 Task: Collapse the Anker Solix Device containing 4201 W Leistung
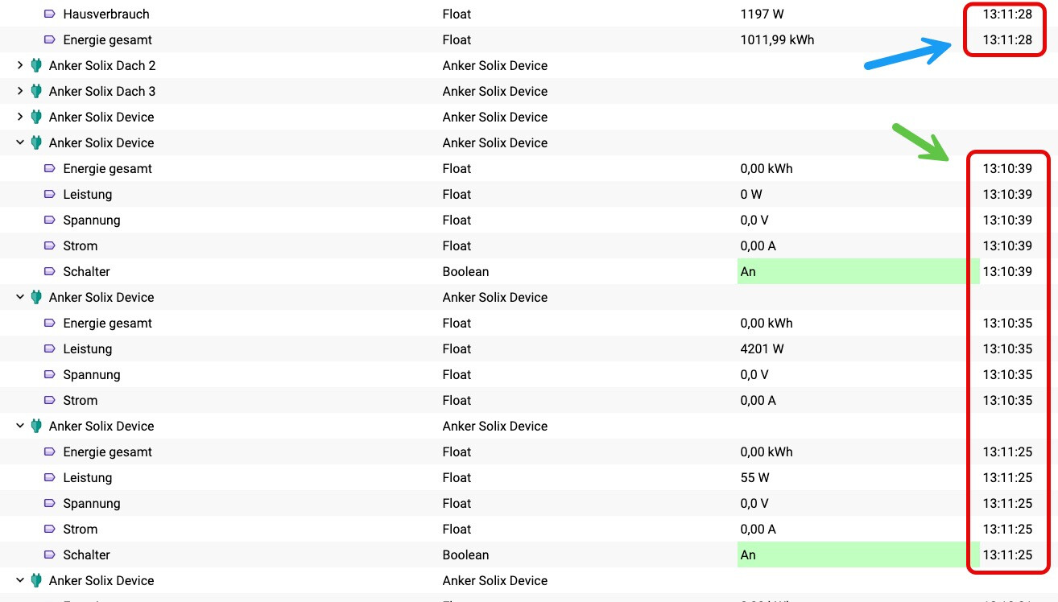20,297
